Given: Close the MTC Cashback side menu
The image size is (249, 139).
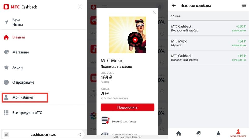Looking at the screenshot, I should [x=80, y=6].
